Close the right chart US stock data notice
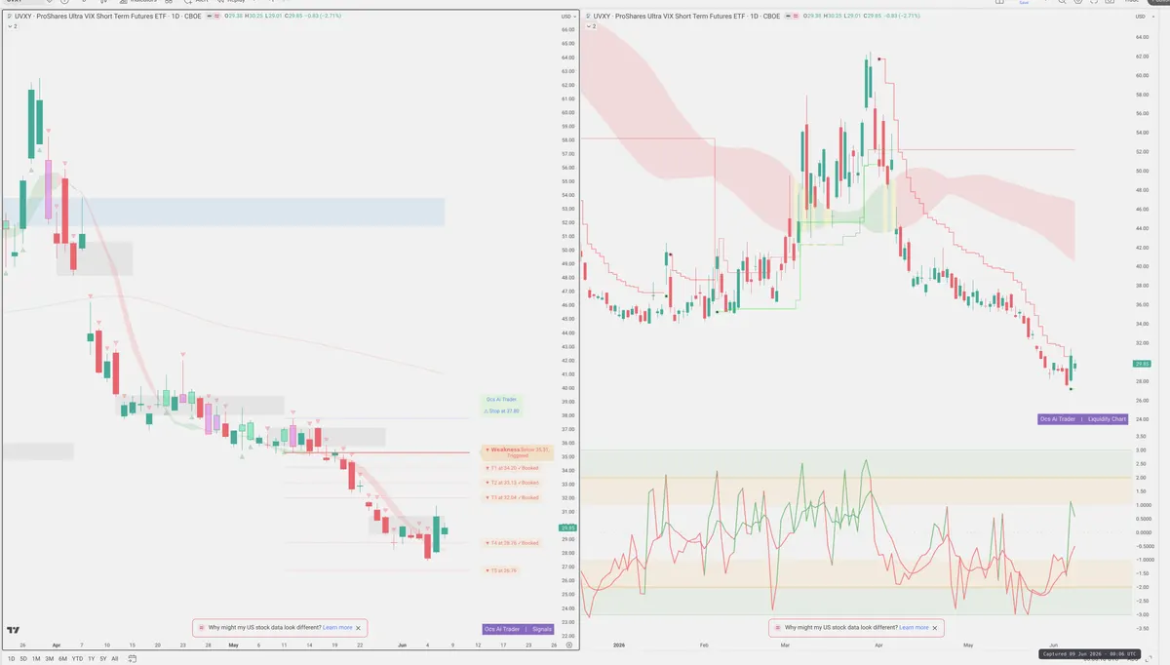 [936, 628]
